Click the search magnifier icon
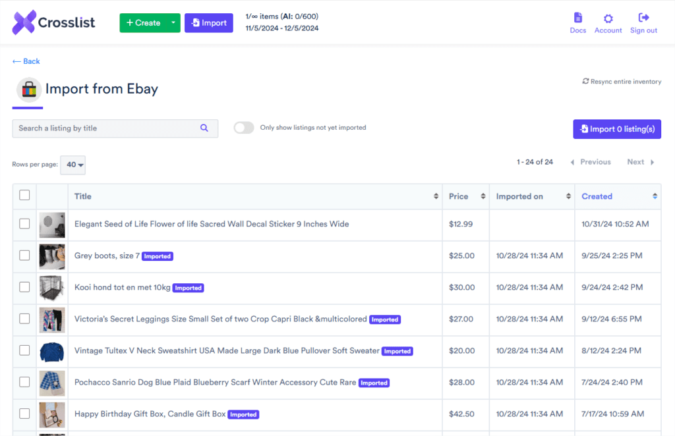 (204, 128)
